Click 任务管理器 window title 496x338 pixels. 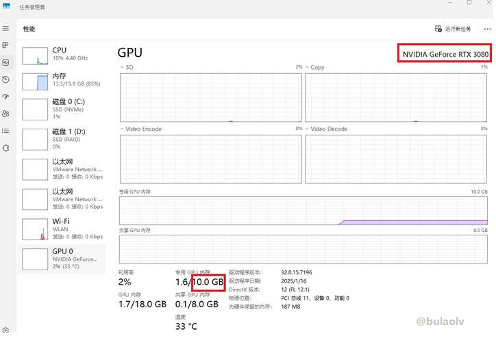[x=32, y=7]
